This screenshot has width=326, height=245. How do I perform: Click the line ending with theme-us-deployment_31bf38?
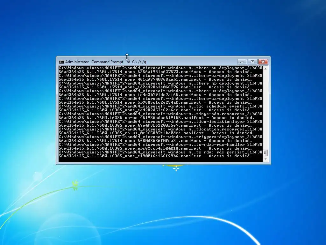(160, 91)
